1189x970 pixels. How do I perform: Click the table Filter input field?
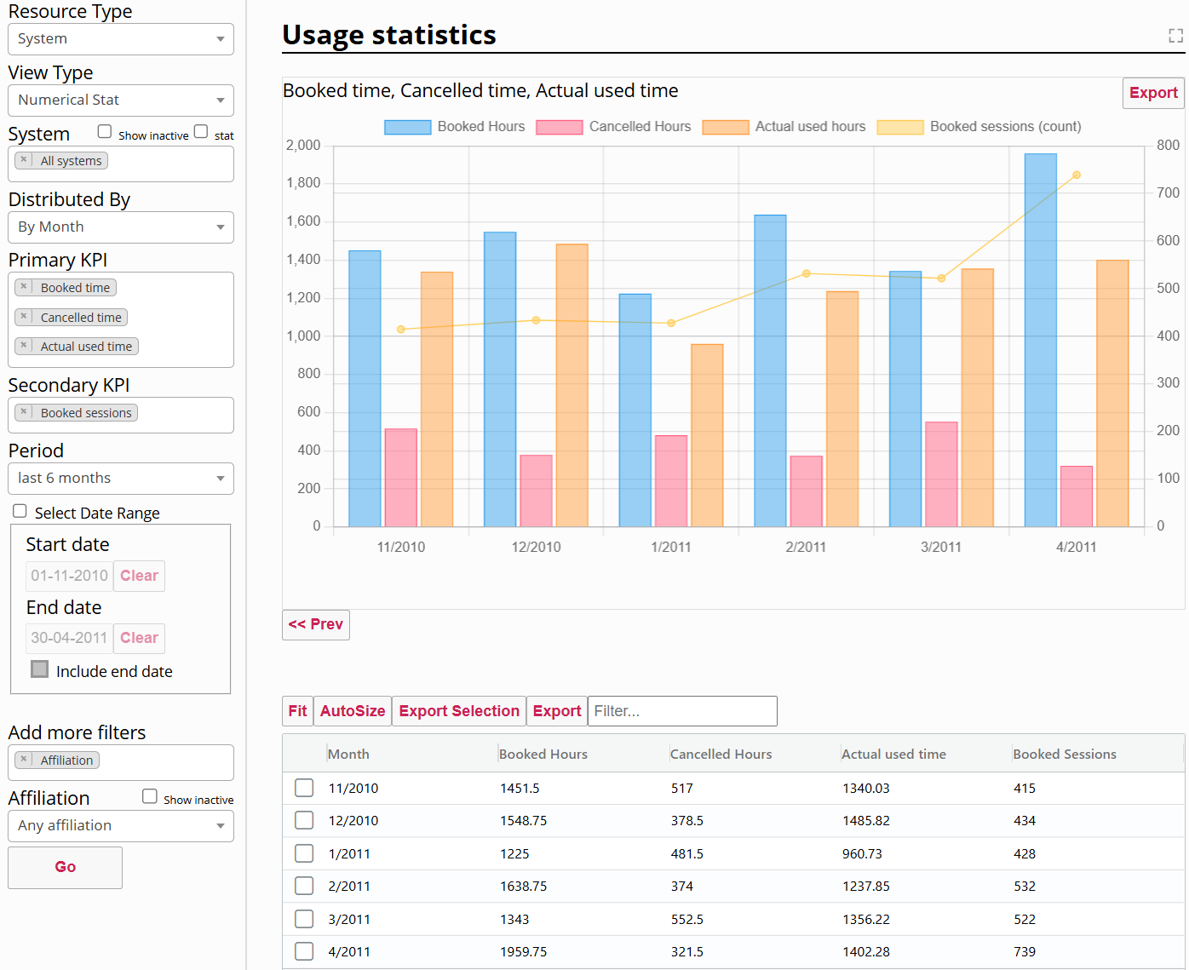pyautogui.click(x=682, y=711)
